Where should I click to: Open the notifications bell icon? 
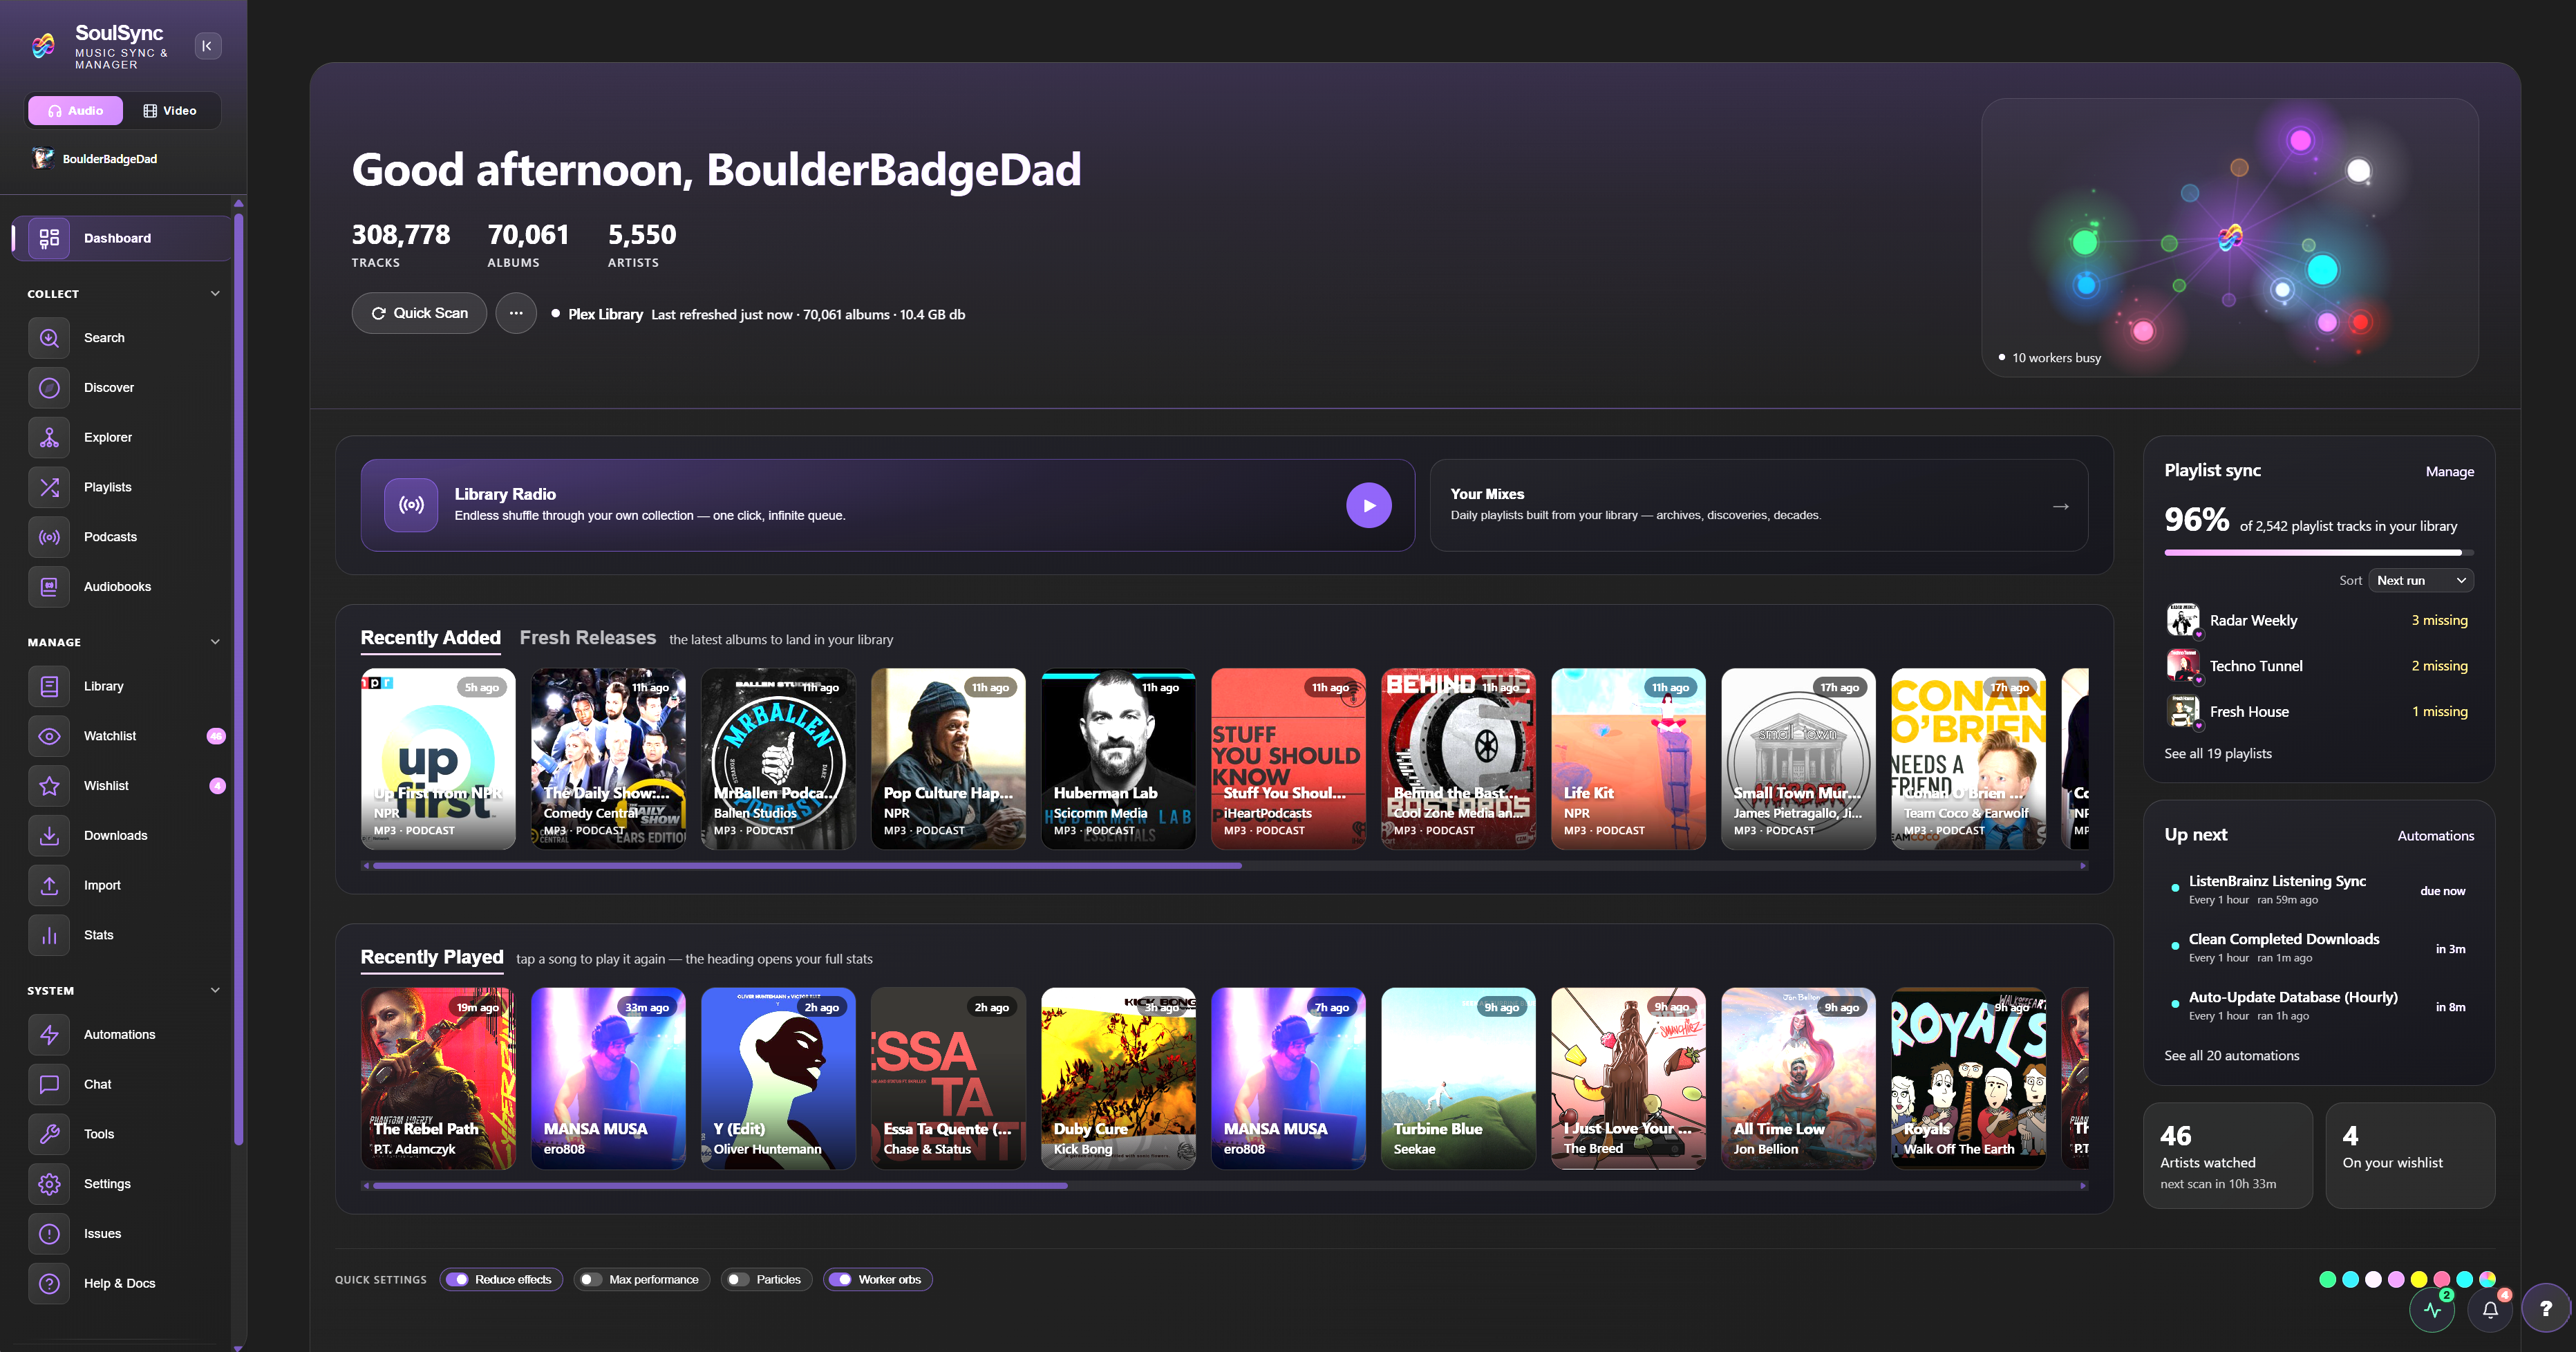pos(2490,1309)
